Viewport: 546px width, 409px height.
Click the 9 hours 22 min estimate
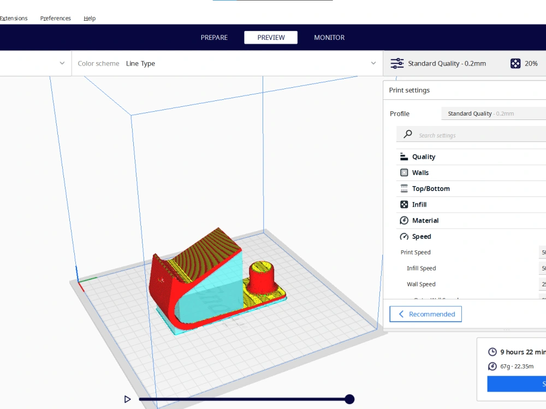[x=523, y=352]
